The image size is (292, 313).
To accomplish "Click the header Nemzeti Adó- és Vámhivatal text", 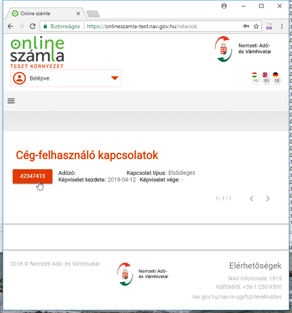I will (255, 48).
